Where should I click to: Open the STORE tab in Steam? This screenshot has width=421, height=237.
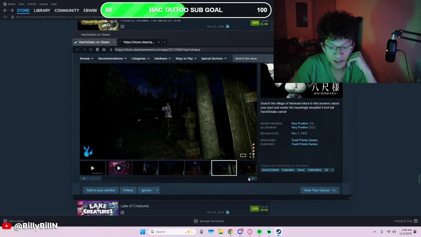(23, 11)
